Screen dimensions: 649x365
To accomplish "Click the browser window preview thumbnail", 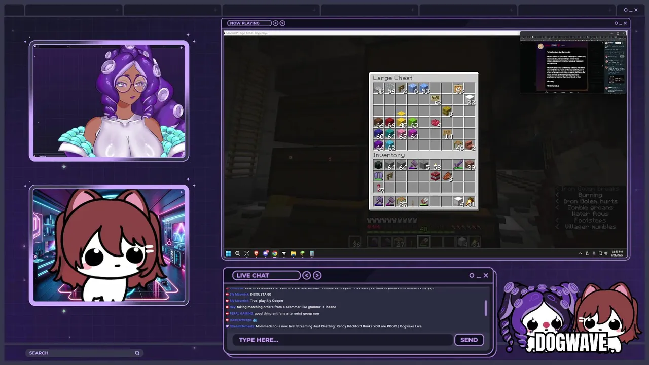I will [573, 62].
